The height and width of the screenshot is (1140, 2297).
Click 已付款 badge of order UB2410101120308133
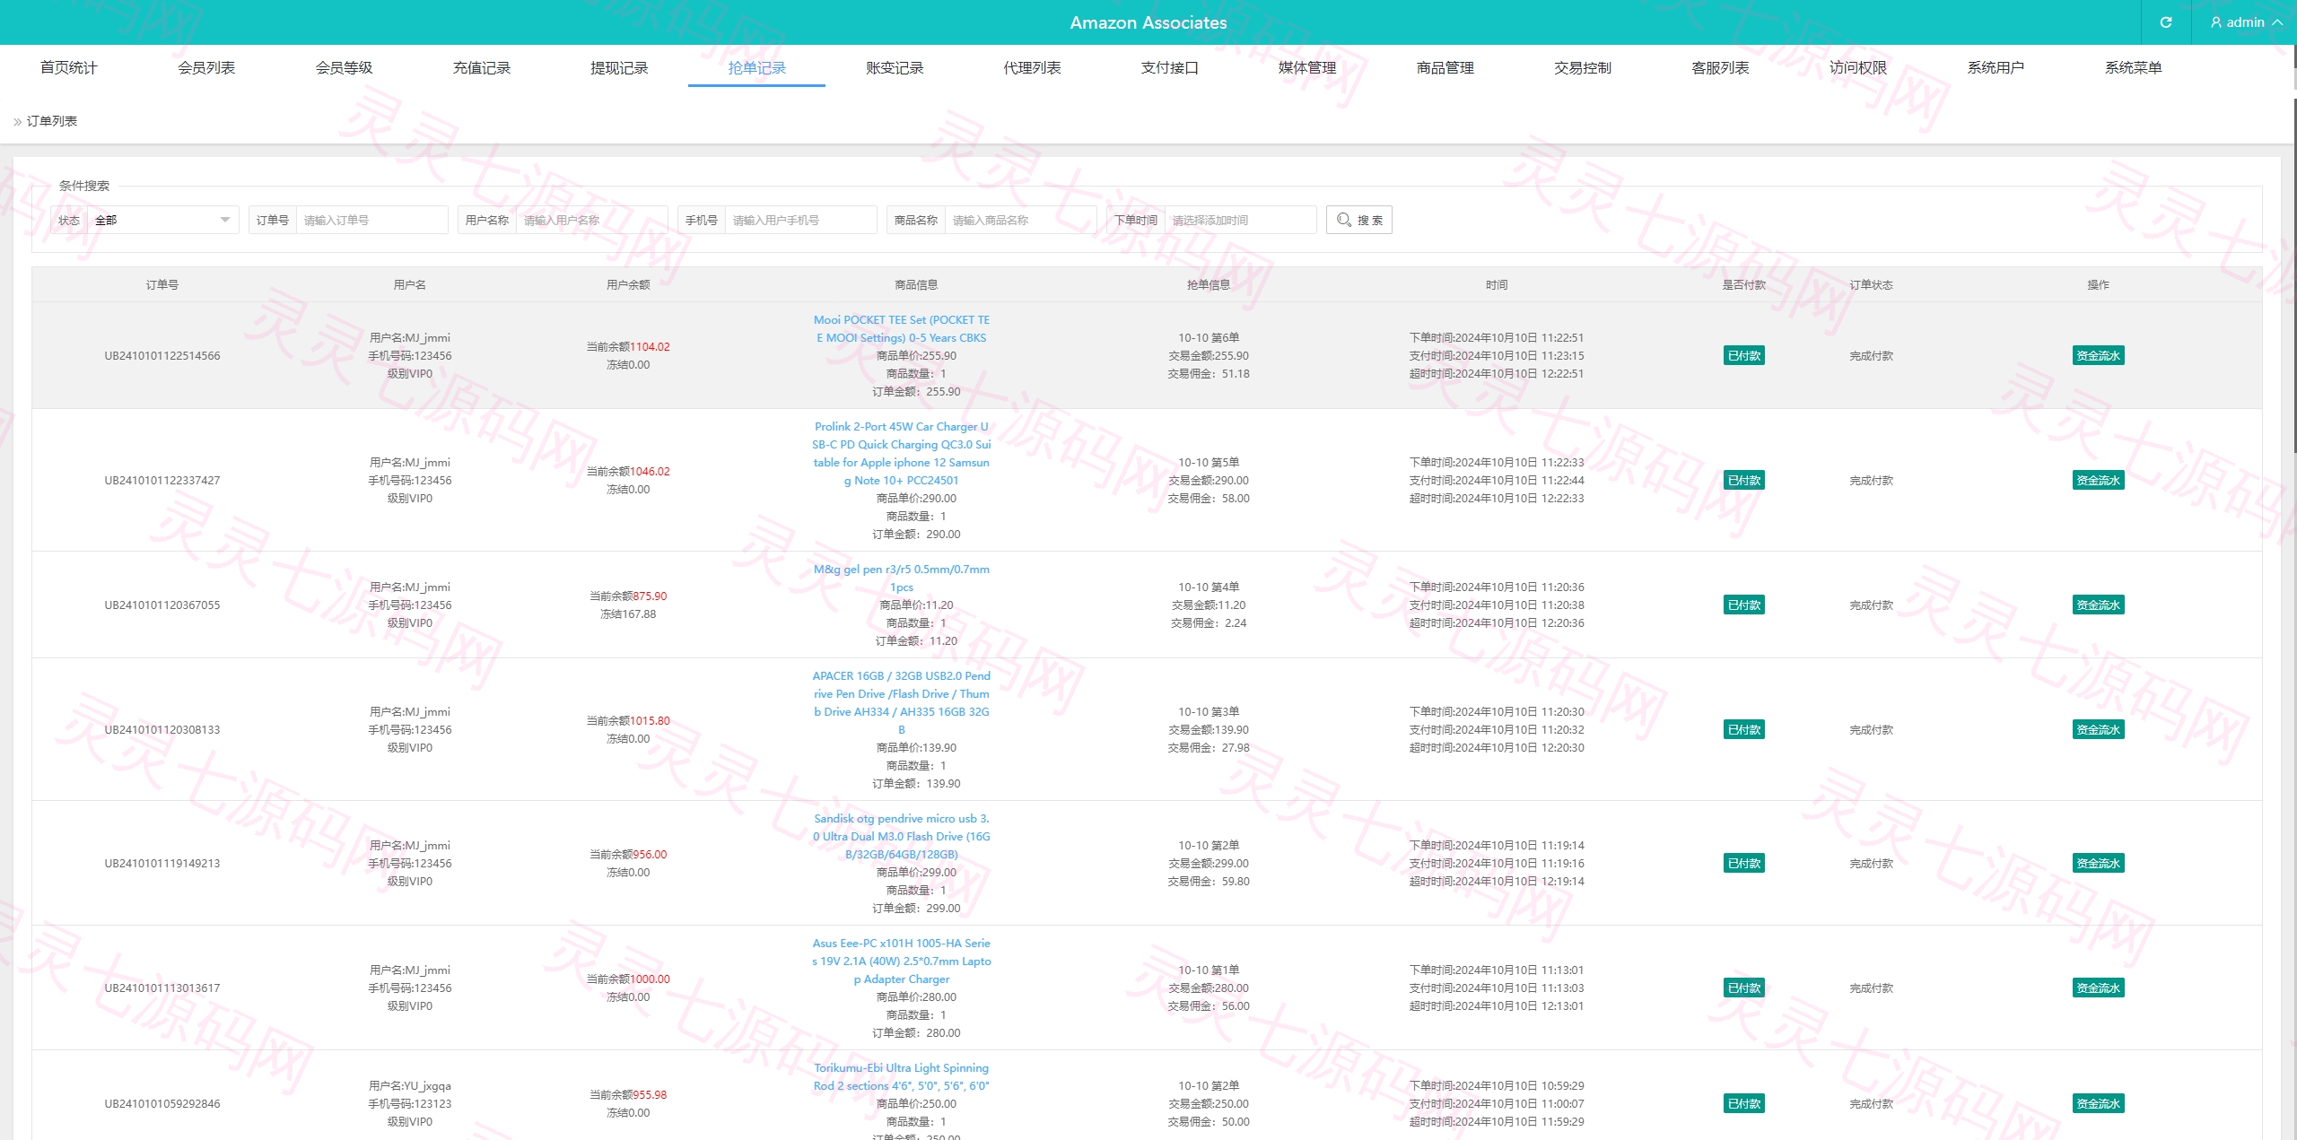pos(1743,730)
